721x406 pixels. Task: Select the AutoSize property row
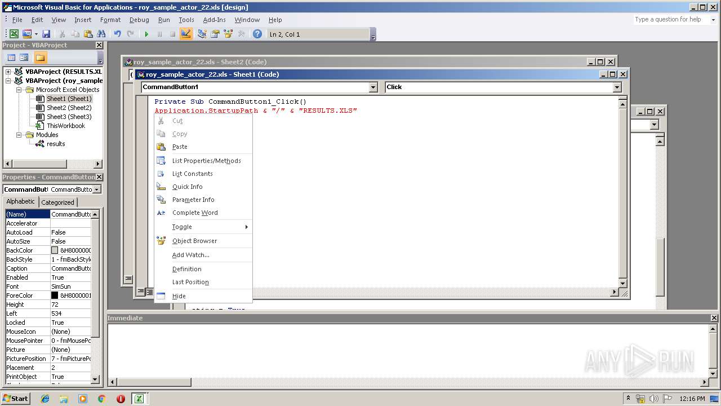[48, 241]
